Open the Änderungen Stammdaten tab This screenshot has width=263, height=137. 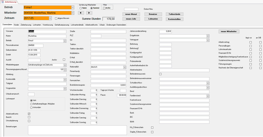point(116,25)
